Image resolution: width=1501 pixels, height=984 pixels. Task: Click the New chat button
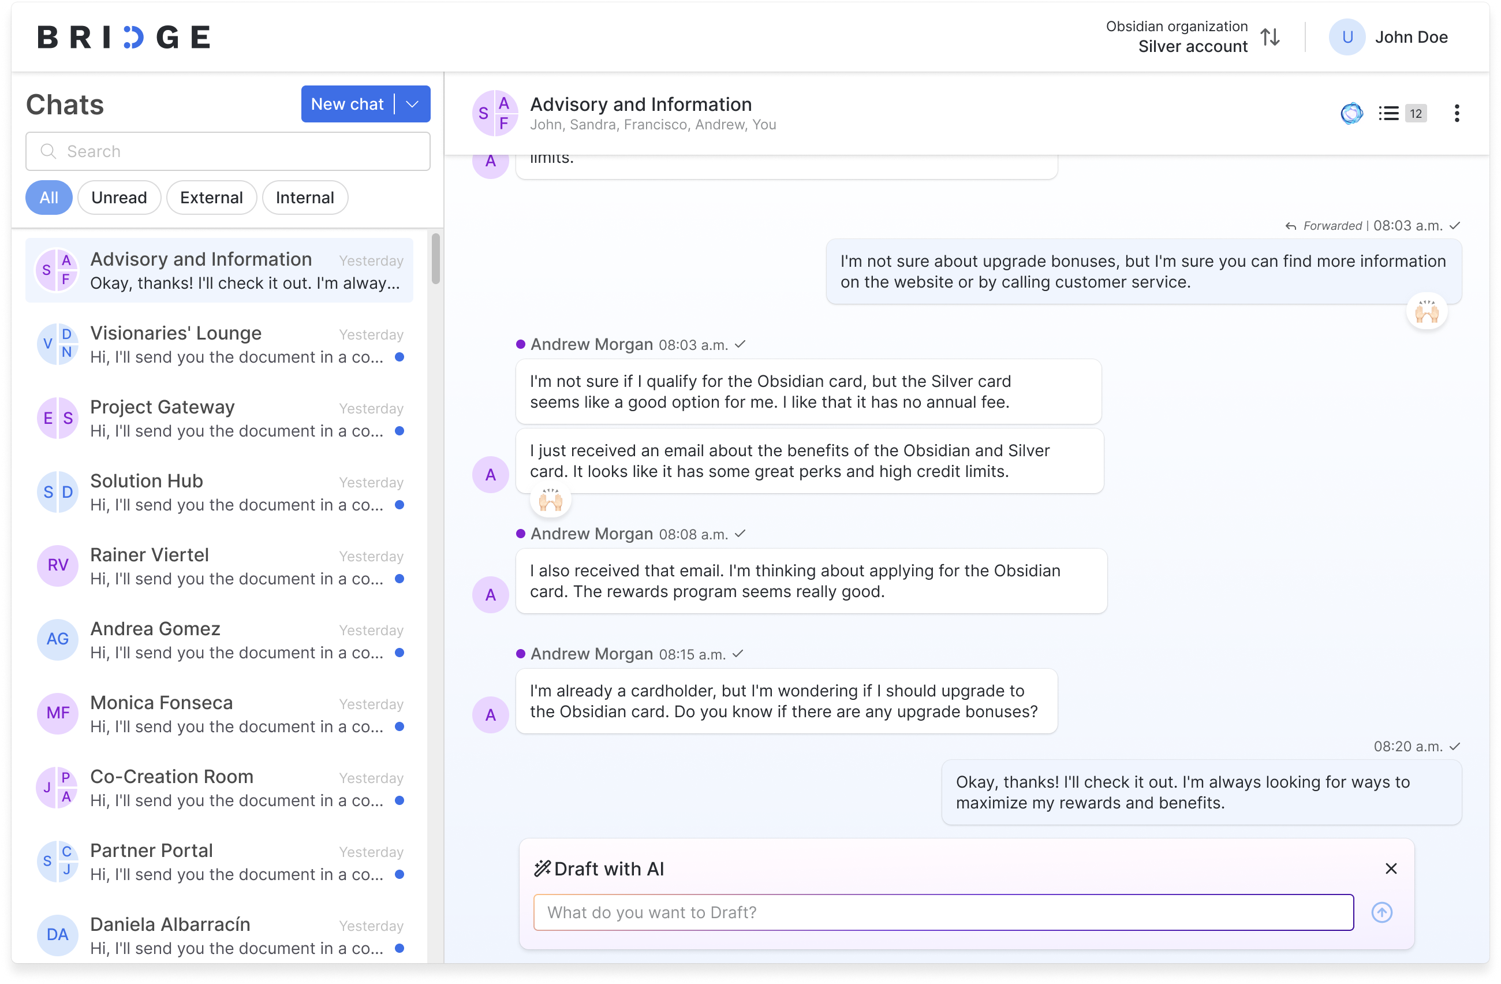point(347,104)
